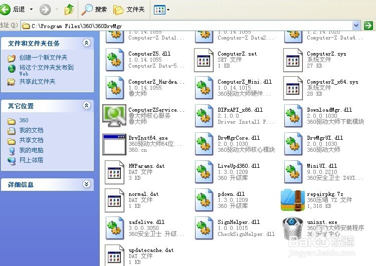Click the file name ComputerZ5.dll

(x=149, y=54)
